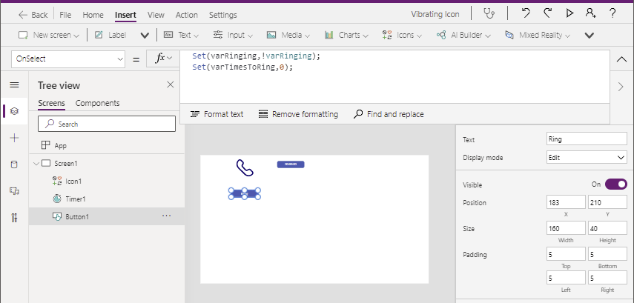Open the File menu
Screen dimensions: 634x303
[65, 15]
